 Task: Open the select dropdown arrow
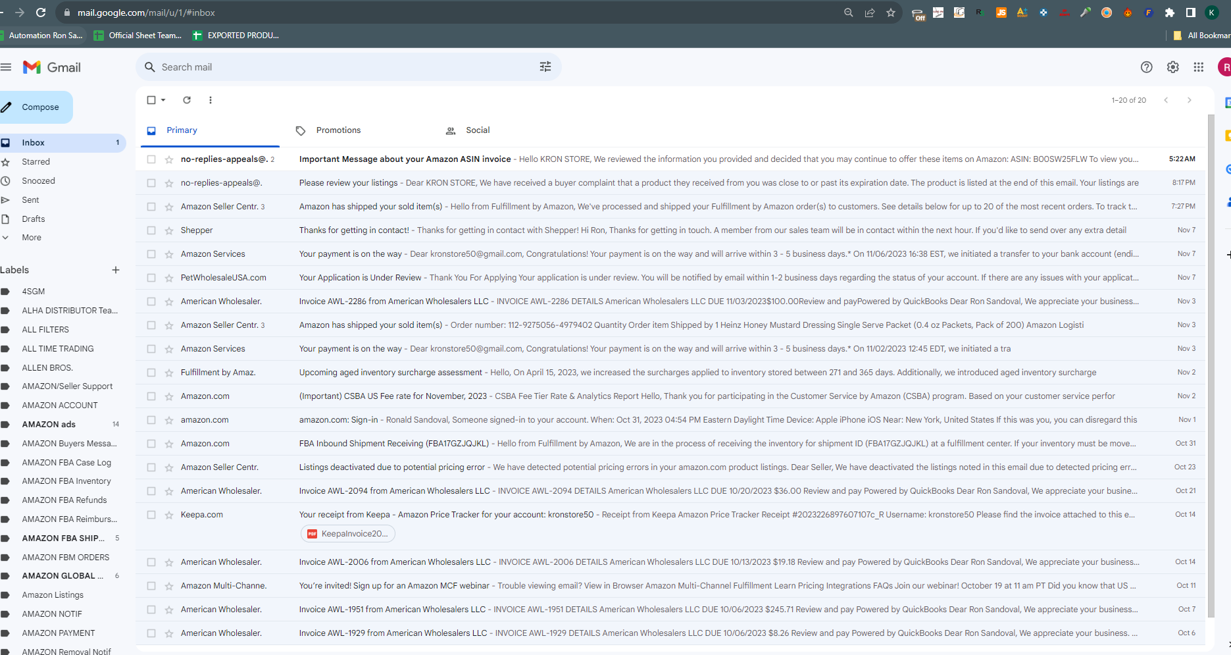(163, 100)
